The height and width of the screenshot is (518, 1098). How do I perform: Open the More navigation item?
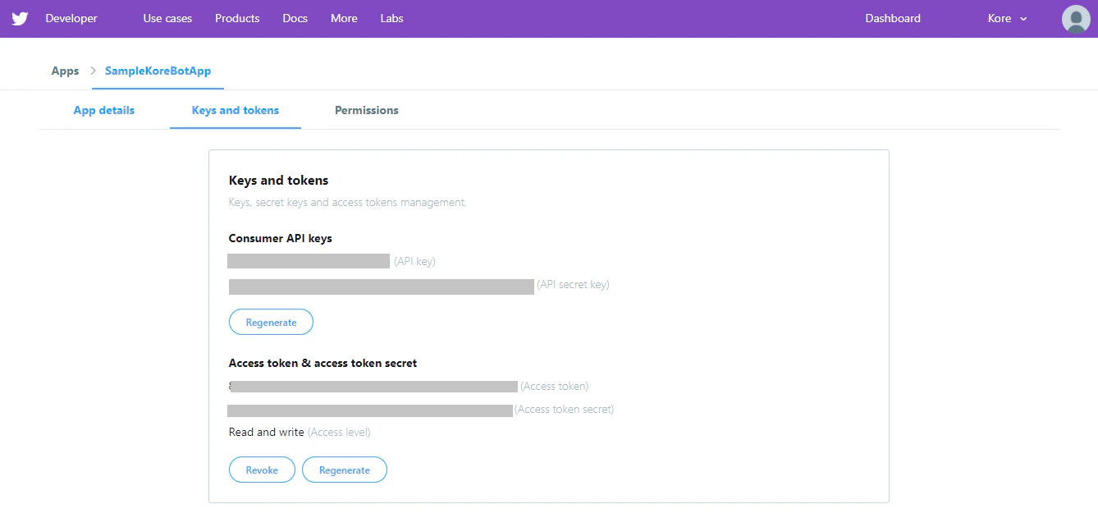point(343,18)
